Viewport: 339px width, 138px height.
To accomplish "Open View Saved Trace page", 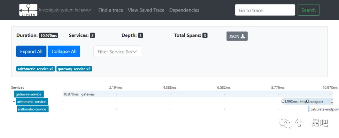I will point(146,10).
